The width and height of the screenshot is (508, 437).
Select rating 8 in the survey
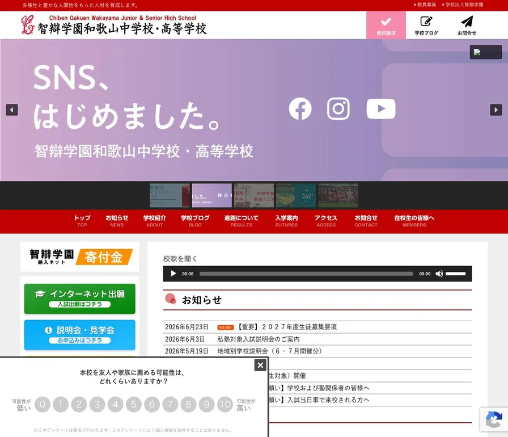point(189,404)
